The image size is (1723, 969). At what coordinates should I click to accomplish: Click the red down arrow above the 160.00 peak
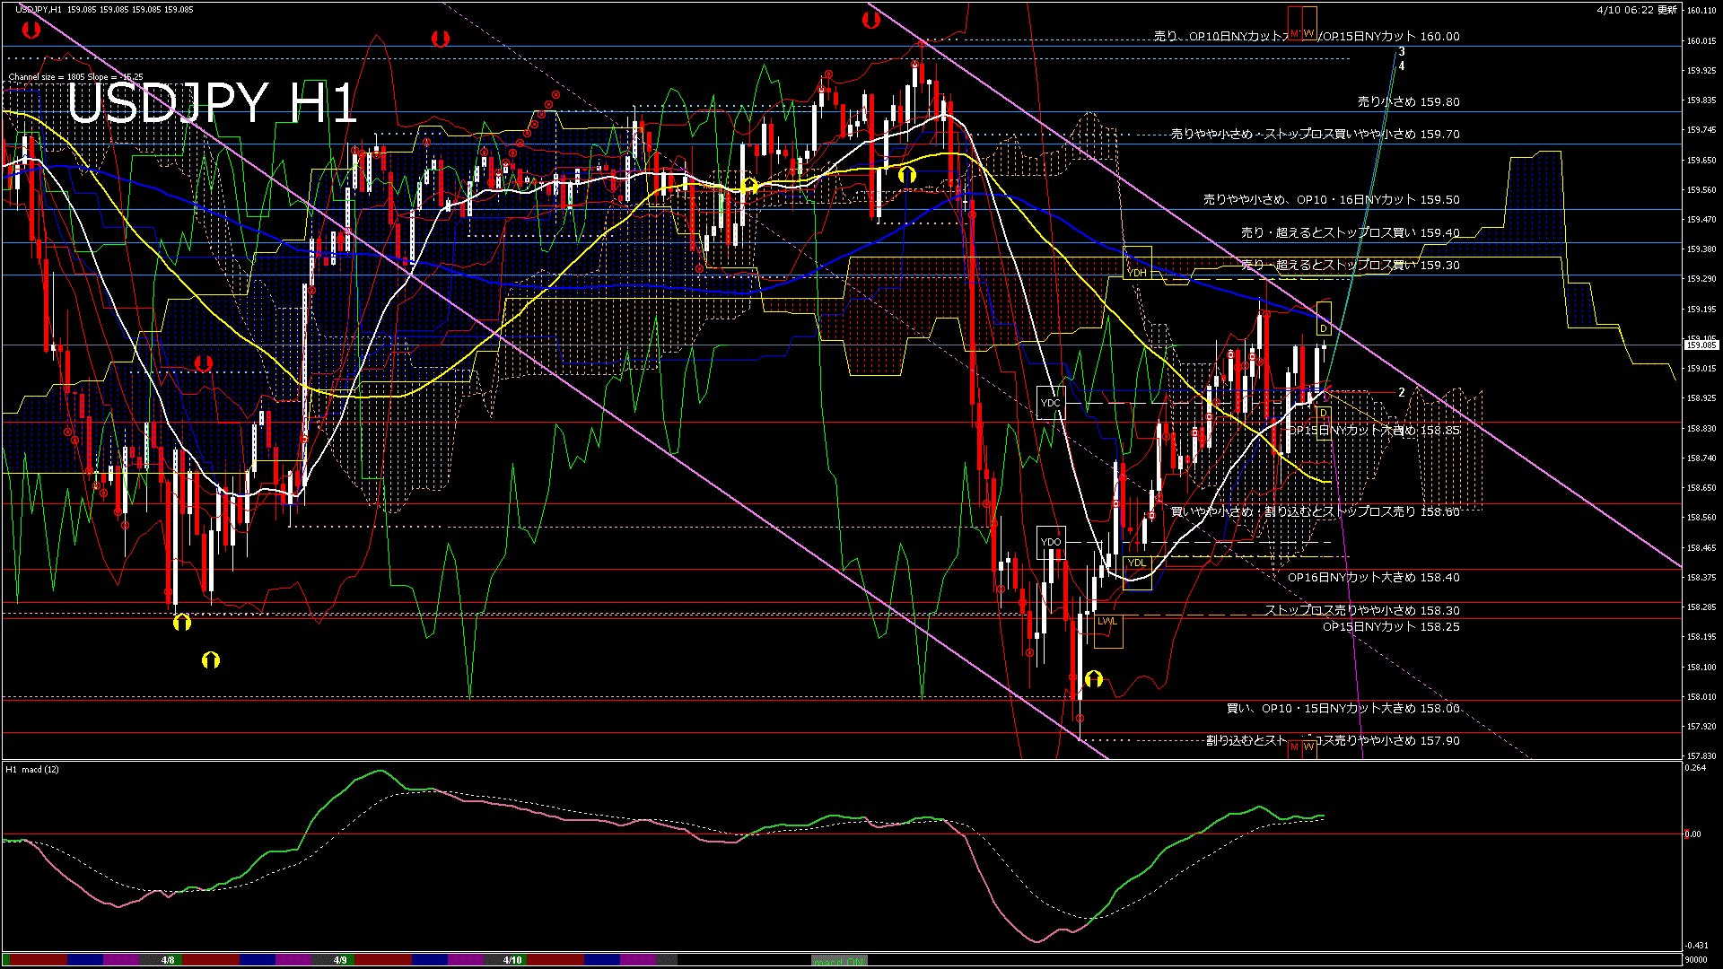click(873, 19)
